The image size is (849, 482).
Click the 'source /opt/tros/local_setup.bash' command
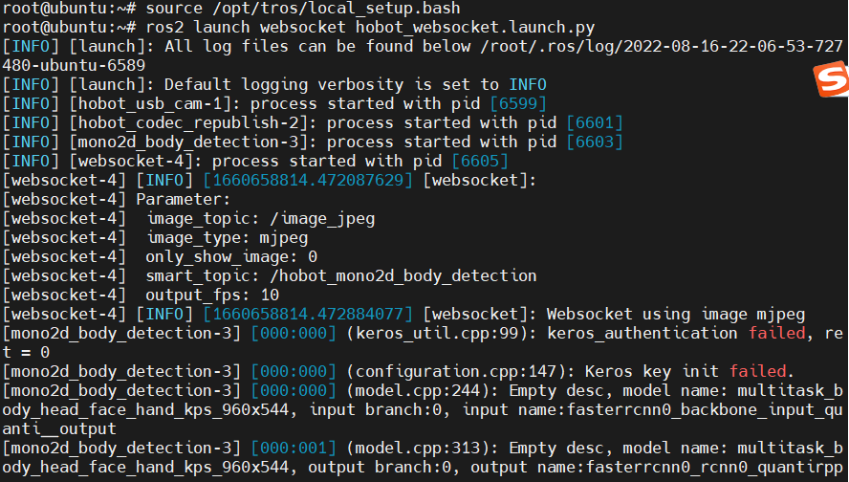303,8
